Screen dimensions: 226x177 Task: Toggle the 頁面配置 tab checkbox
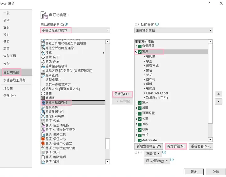(x=140, y=114)
